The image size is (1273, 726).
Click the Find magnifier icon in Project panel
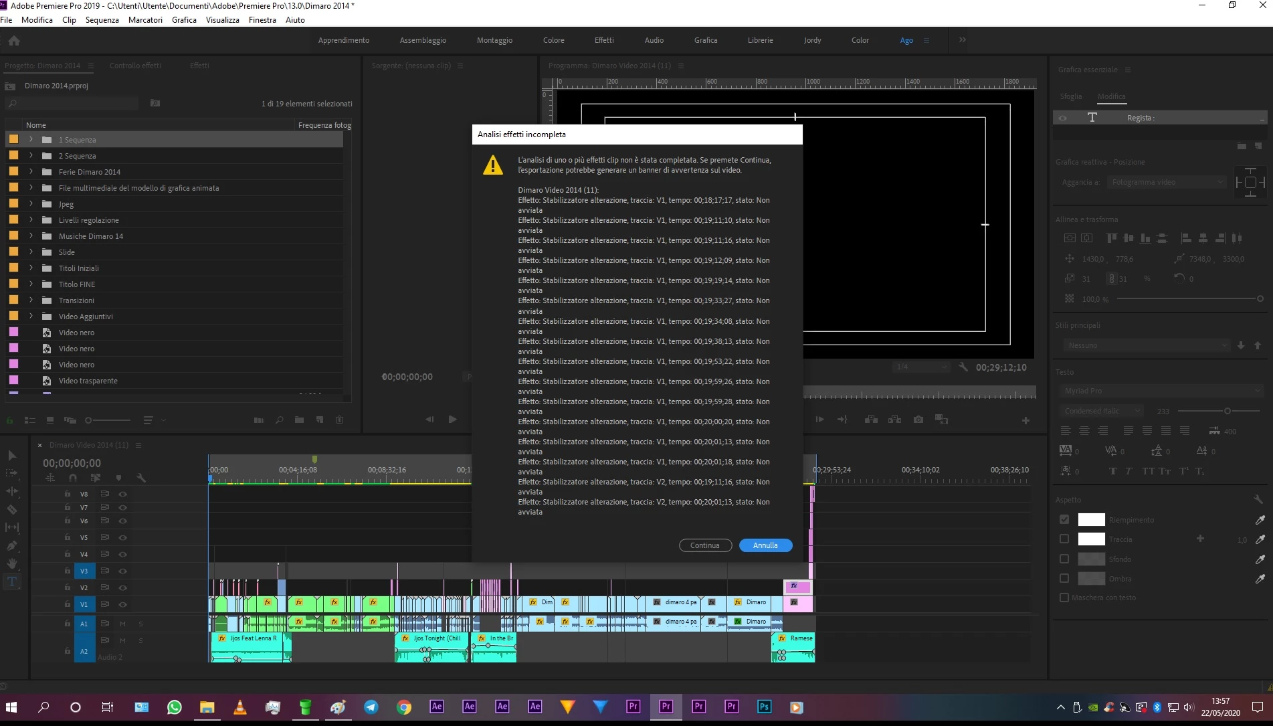[x=279, y=420]
